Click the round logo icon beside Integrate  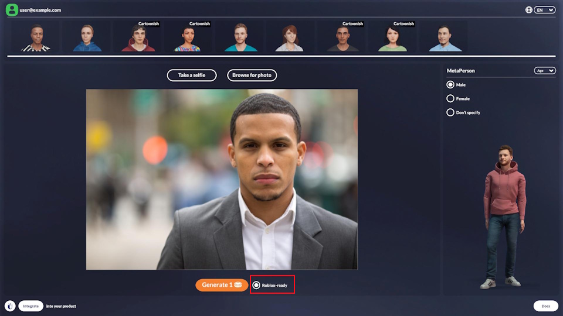[x=10, y=306]
